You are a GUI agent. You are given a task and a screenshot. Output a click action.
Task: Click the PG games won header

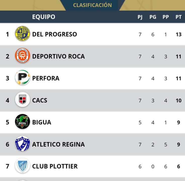153,17
